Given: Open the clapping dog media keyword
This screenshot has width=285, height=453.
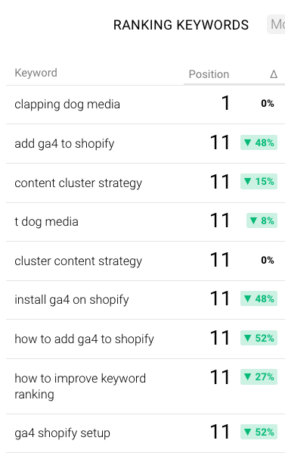Looking at the screenshot, I should [x=67, y=105].
